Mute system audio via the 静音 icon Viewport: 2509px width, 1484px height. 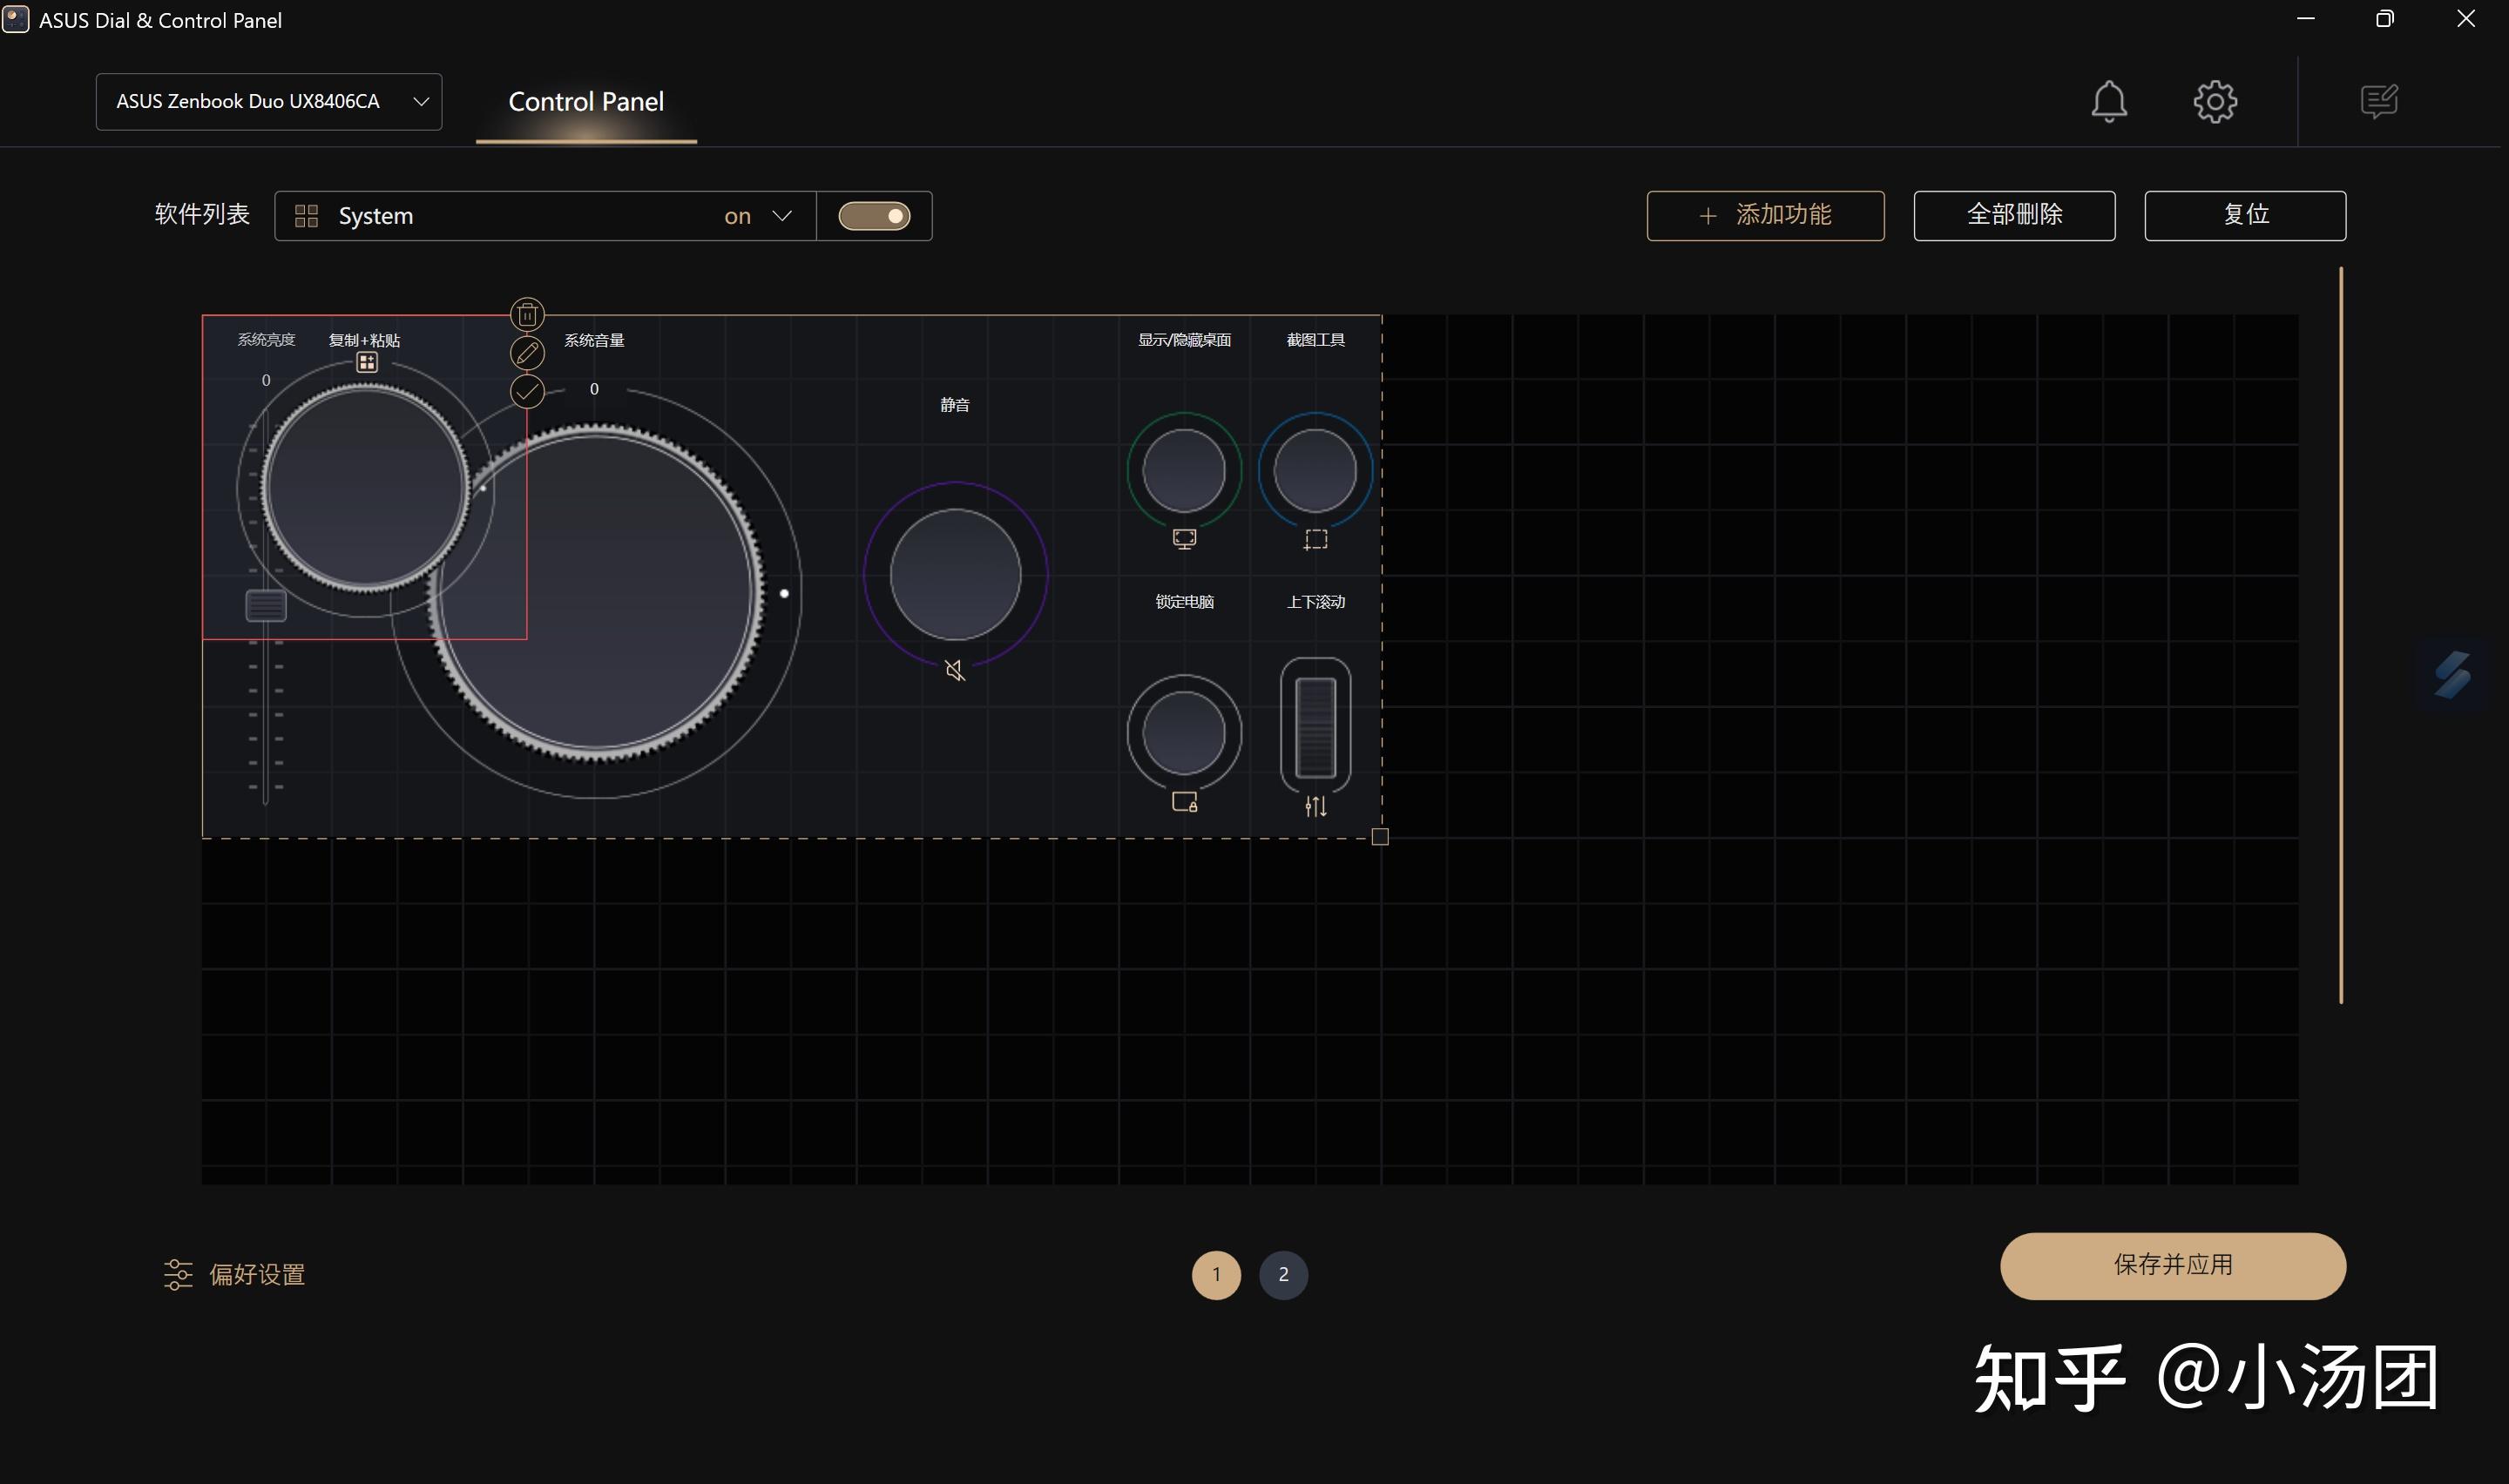955,669
